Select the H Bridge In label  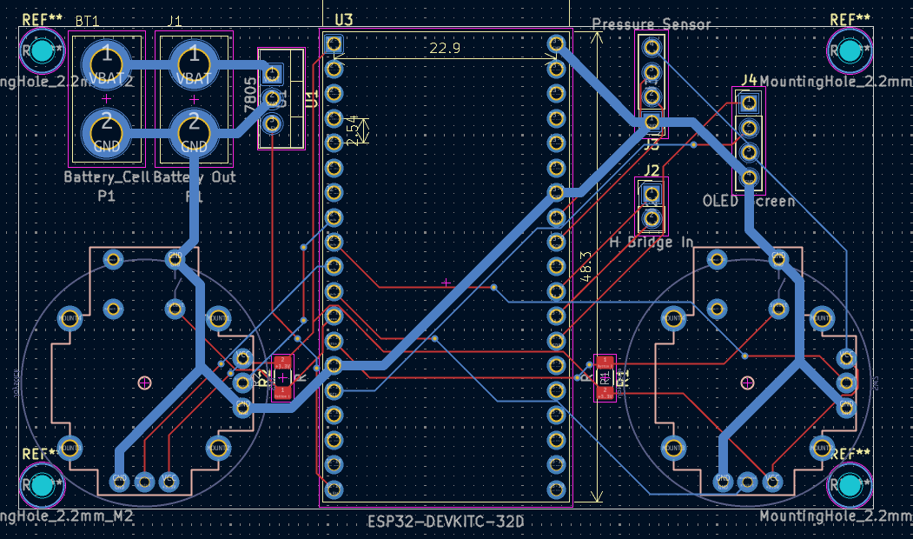point(651,242)
